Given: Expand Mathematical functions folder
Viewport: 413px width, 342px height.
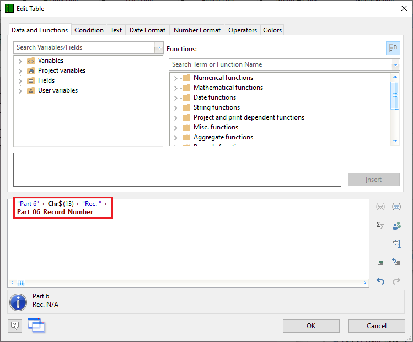Looking at the screenshot, I should coord(176,88).
